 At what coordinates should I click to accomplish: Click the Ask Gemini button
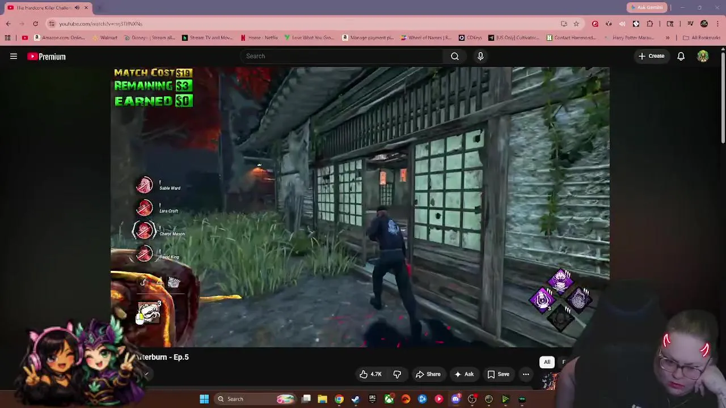pyautogui.click(x=647, y=7)
